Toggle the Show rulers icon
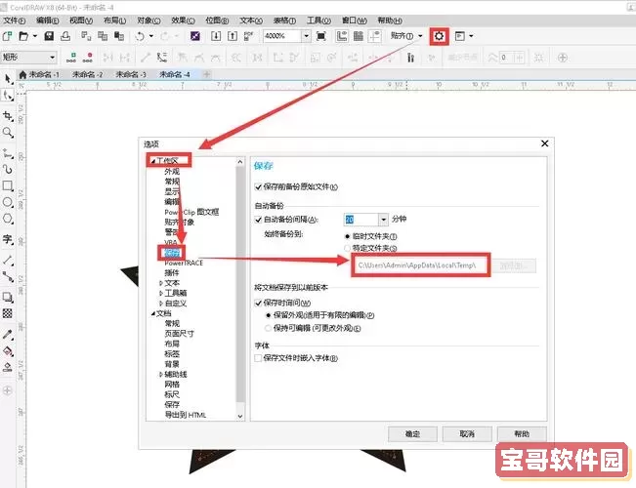The width and height of the screenshot is (636, 488). coord(342,36)
